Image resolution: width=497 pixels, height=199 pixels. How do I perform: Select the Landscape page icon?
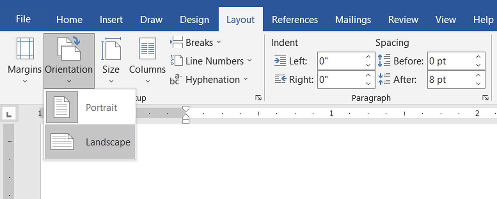point(62,142)
